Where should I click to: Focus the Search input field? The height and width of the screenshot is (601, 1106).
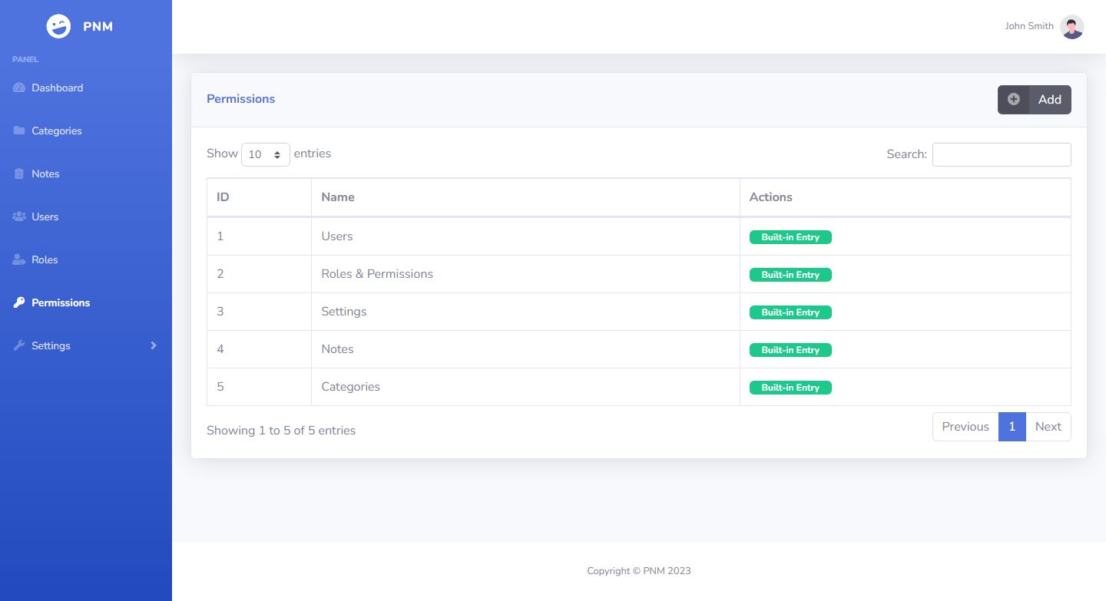point(1002,154)
